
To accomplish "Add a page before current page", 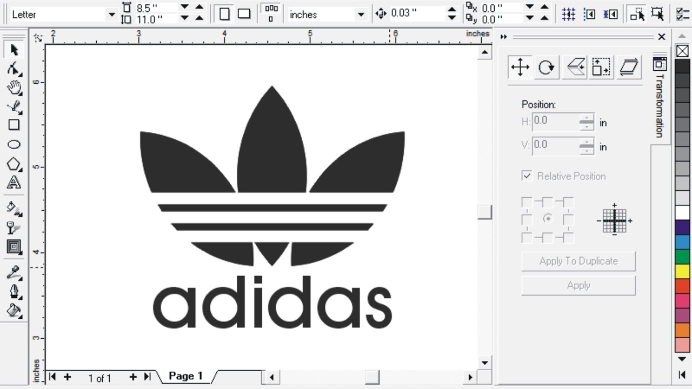I will pos(67,377).
